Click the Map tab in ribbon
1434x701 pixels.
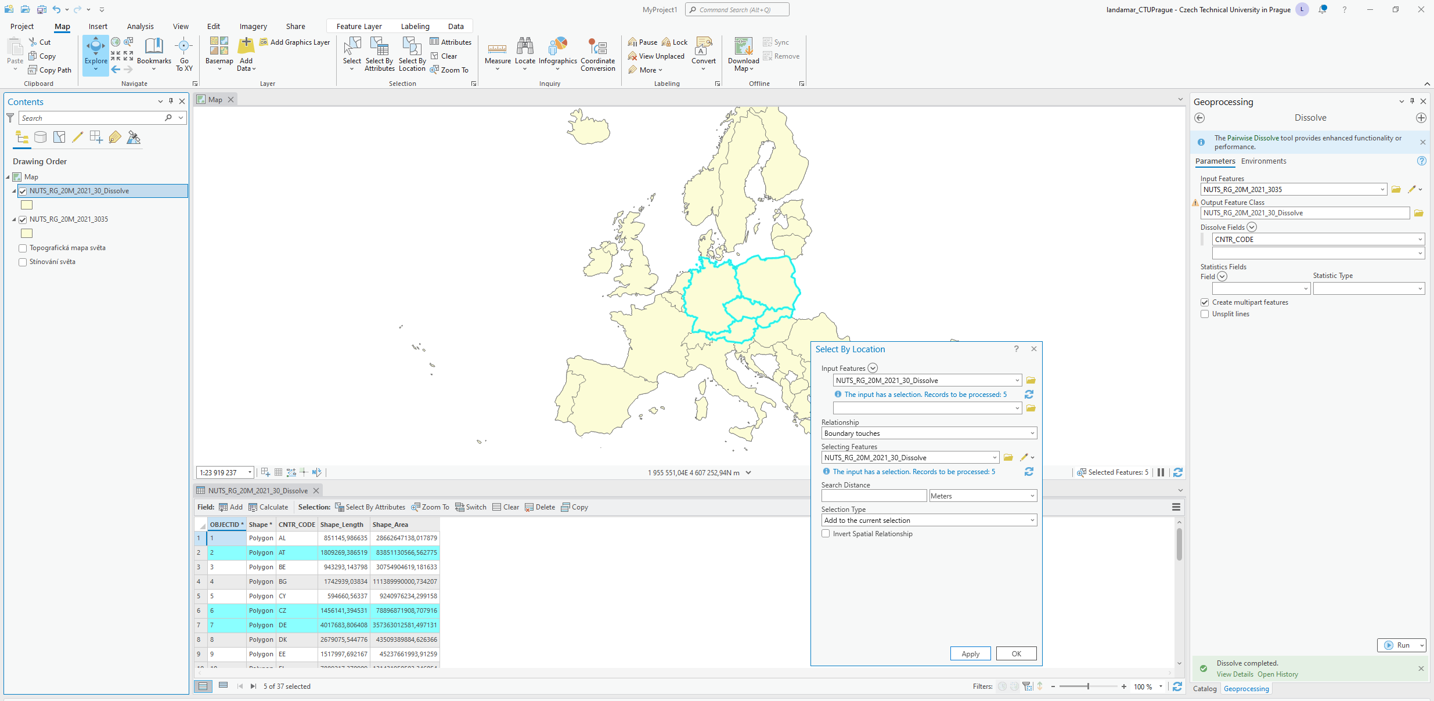point(62,26)
